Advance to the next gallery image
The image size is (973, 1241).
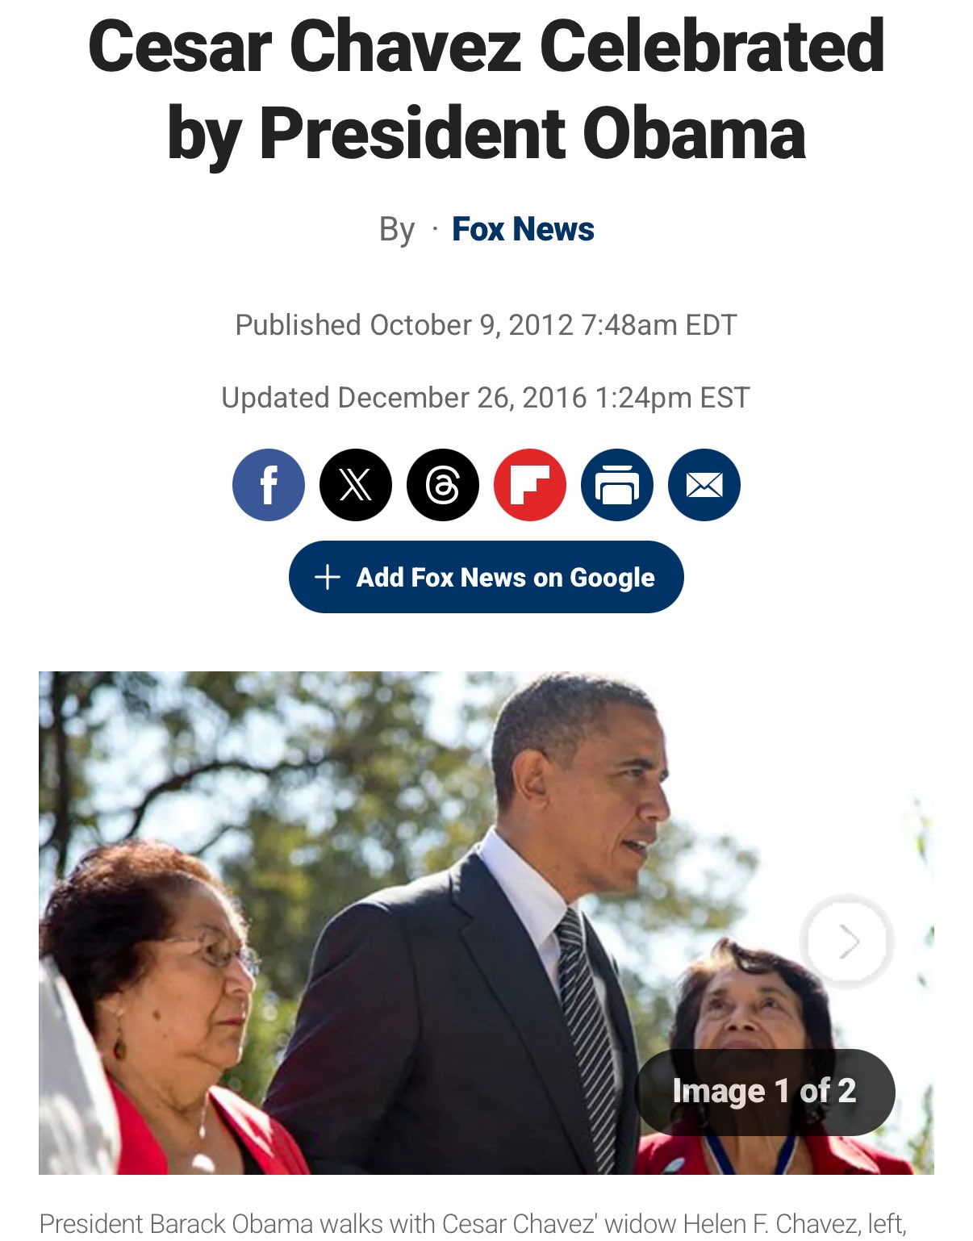tap(847, 941)
